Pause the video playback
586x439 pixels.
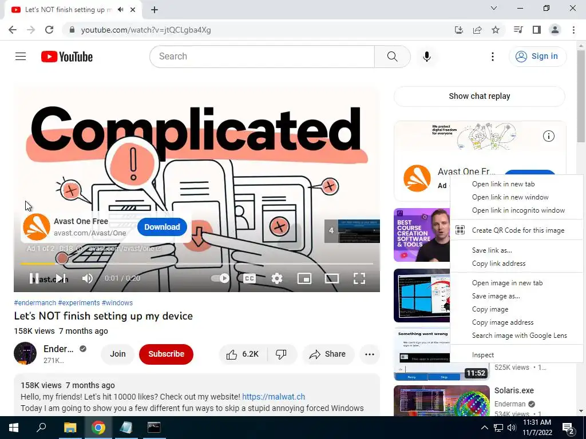pos(34,278)
